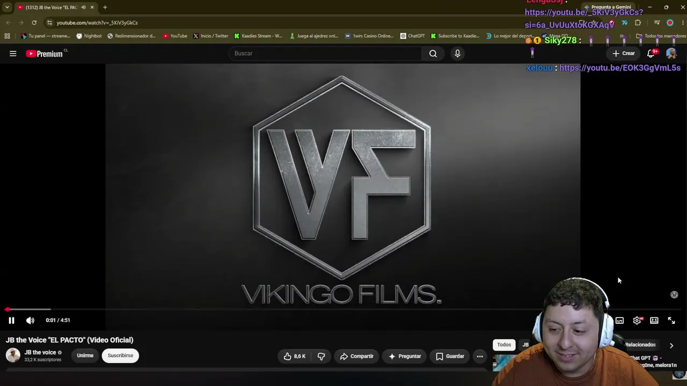Reload the current page

pos(34,23)
